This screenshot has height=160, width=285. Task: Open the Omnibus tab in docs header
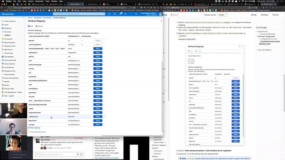click(265, 15)
